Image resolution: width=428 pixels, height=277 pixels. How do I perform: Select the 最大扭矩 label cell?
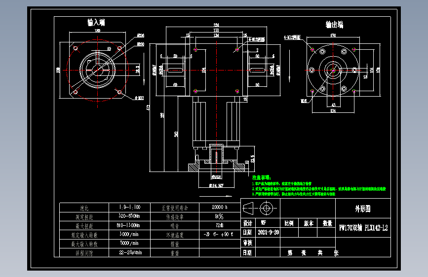tap(84, 226)
